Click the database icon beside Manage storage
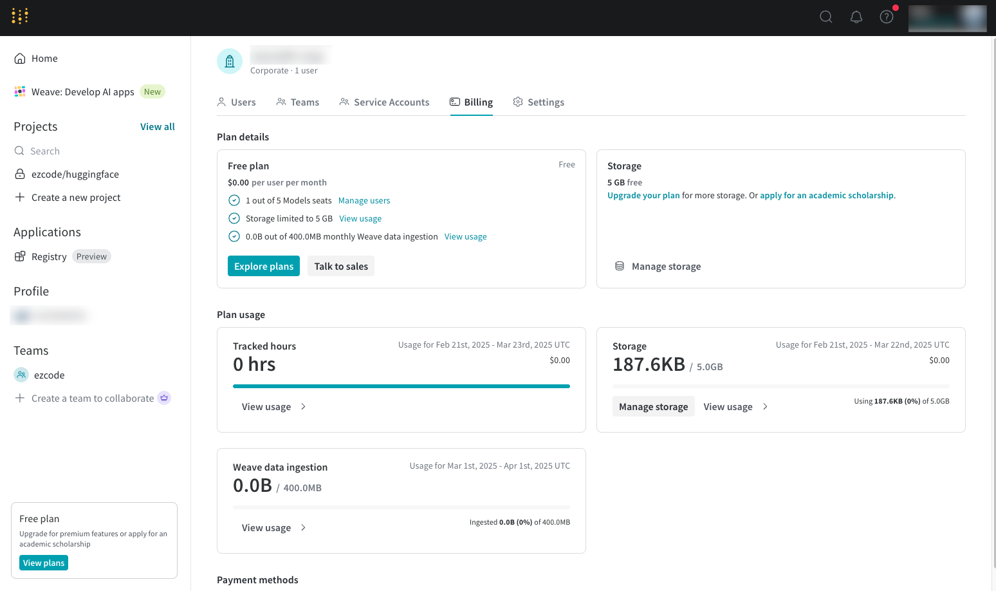This screenshot has height=591, width=996. (620, 266)
